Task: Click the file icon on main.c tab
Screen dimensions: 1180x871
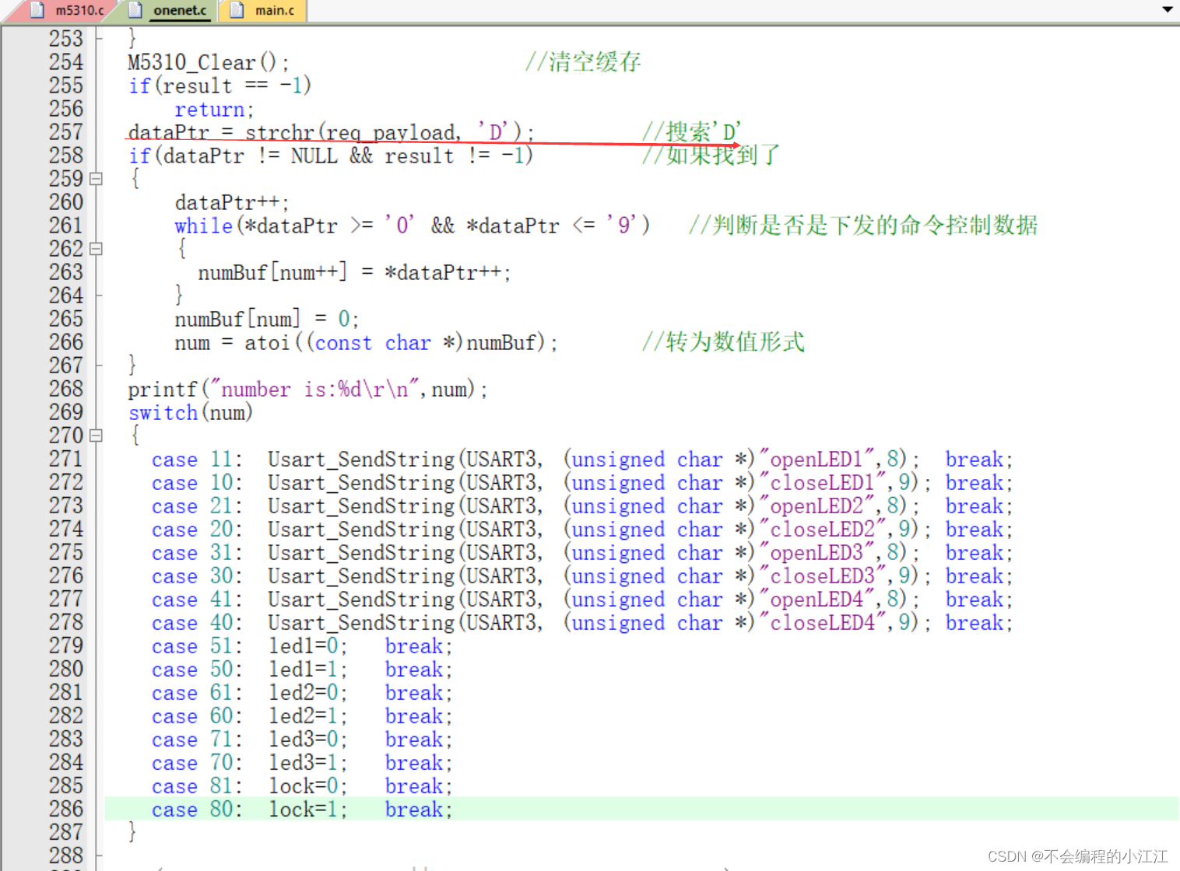Action: pyautogui.click(x=237, y=10)
